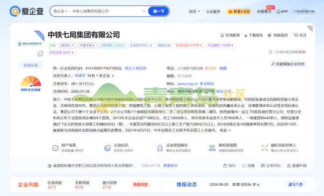Follow the company with 关注 heart
This screenshot has height=196, width=324.
300,35
